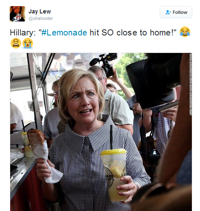Click the Follow button
The image size is (200, 211).
tap(176, 12)
